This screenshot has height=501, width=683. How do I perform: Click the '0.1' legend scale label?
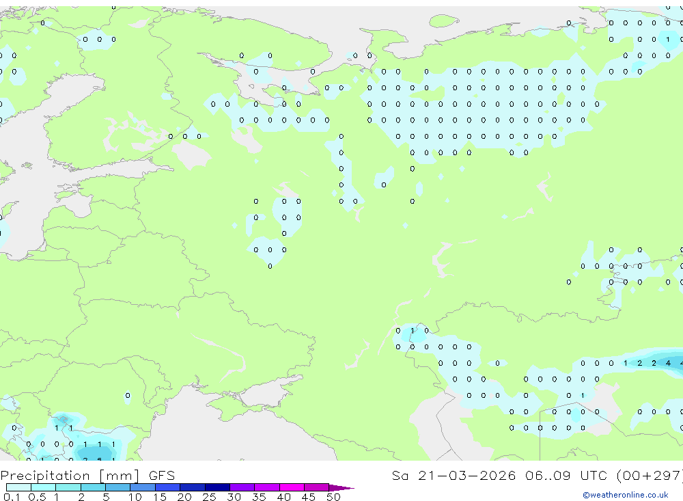click(12, 497)
